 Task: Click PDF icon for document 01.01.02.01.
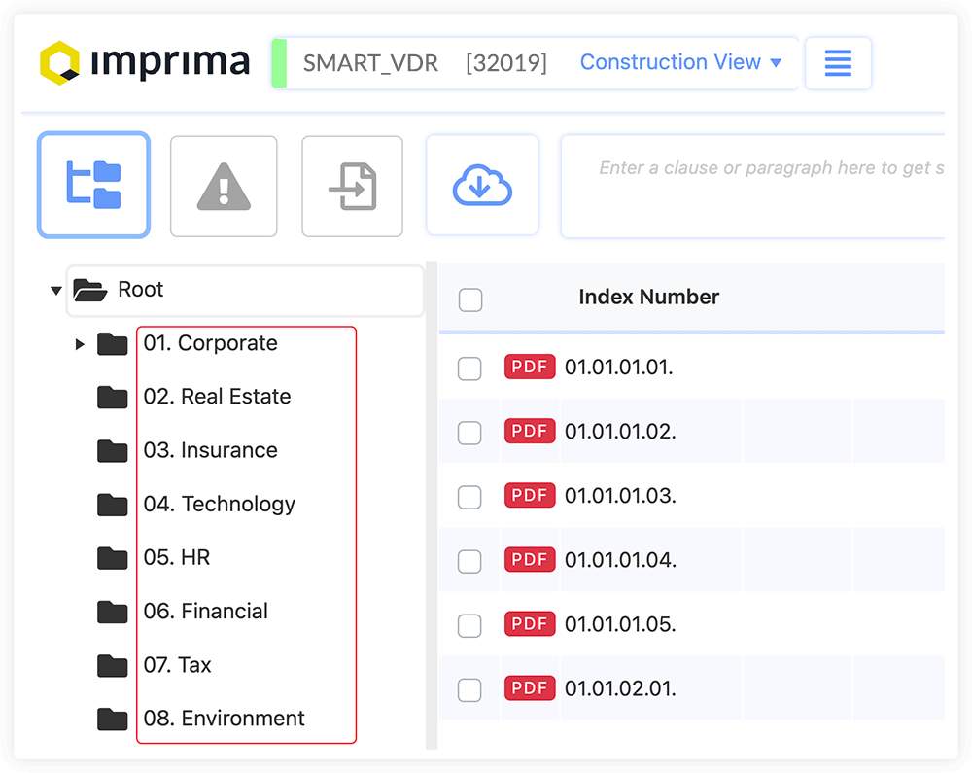click(x=530, y=688)
